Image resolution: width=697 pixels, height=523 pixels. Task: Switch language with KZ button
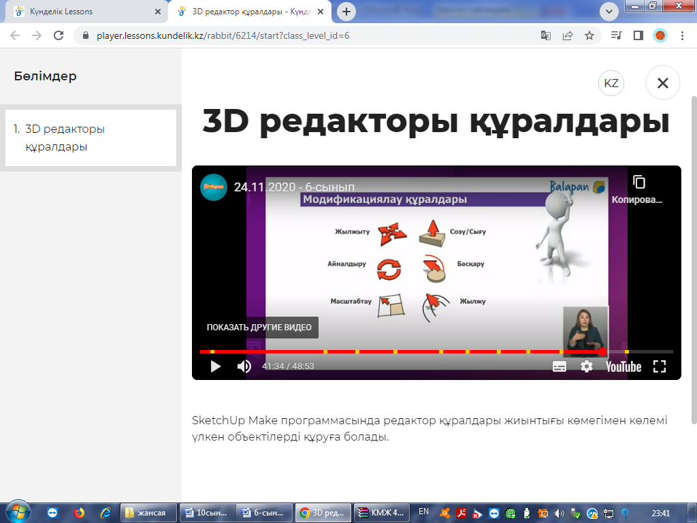pos(611,83)
